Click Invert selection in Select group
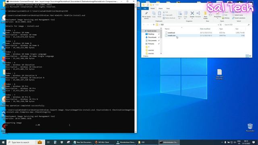This screenshot has height=145, width=258. click(239, 18)
